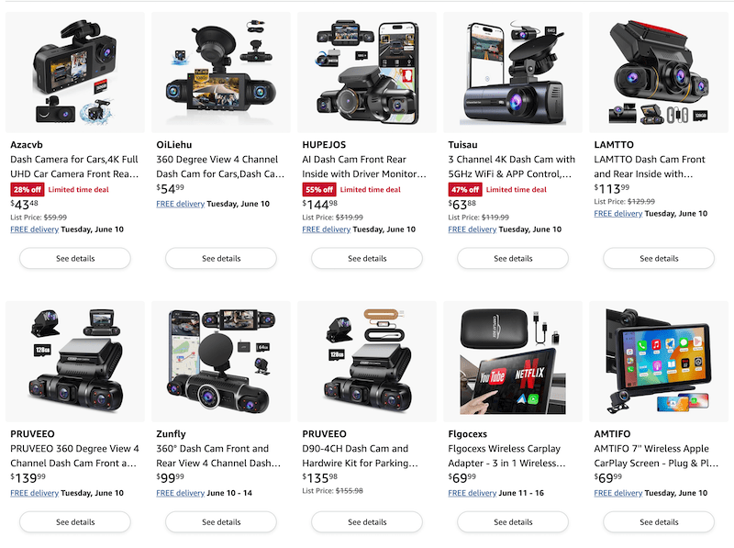Screen dimensions: 734x548
Task: Click the Zunfly $99.99 price
Action: 171,477
